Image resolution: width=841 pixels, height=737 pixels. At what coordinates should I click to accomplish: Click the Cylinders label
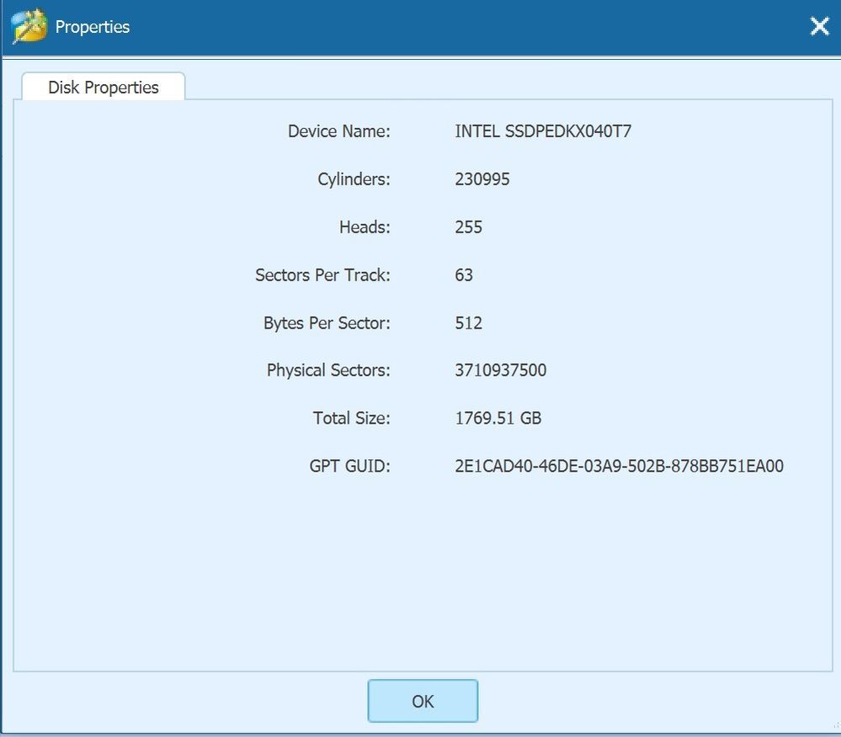pos(354,179)
